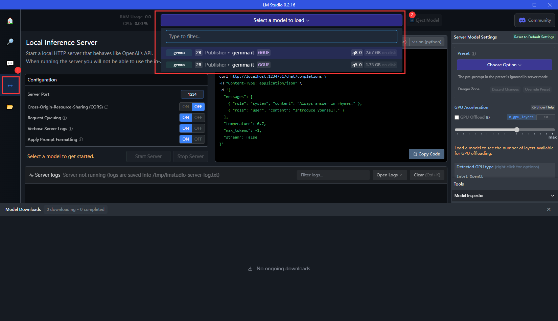Open the My Models folder icon
The height and width of the screenshot is (321, 558).
click(10, 107)
